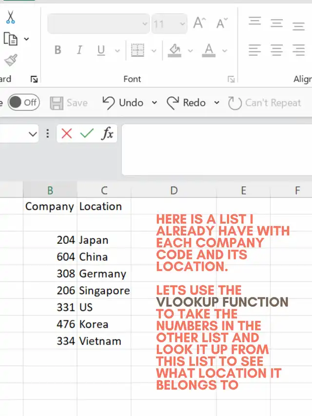This screenshot has height=416, width=312.
Task: Open the Font dialog launcher
Action: click(231, 79)
